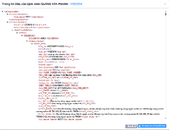Select the GT_THE_DEN card end line
Viewport: 169px width, 130px height.
(x=58, y=96)
